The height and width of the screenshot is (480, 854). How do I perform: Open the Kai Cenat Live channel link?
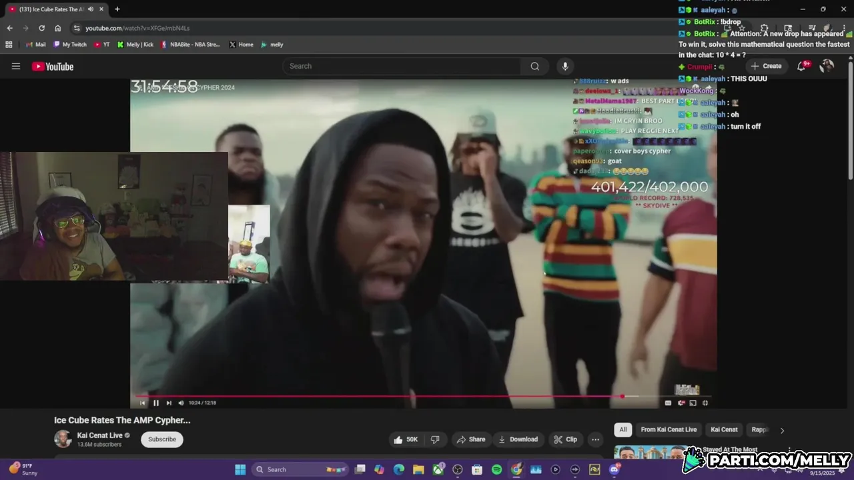(99, 435)
